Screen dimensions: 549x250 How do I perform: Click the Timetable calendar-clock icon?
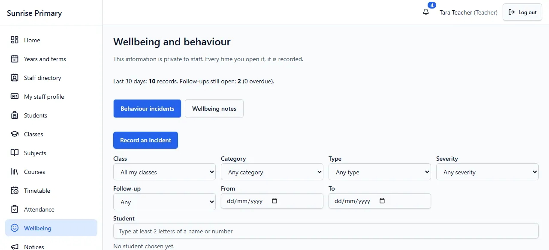click(x=15, y=190)
